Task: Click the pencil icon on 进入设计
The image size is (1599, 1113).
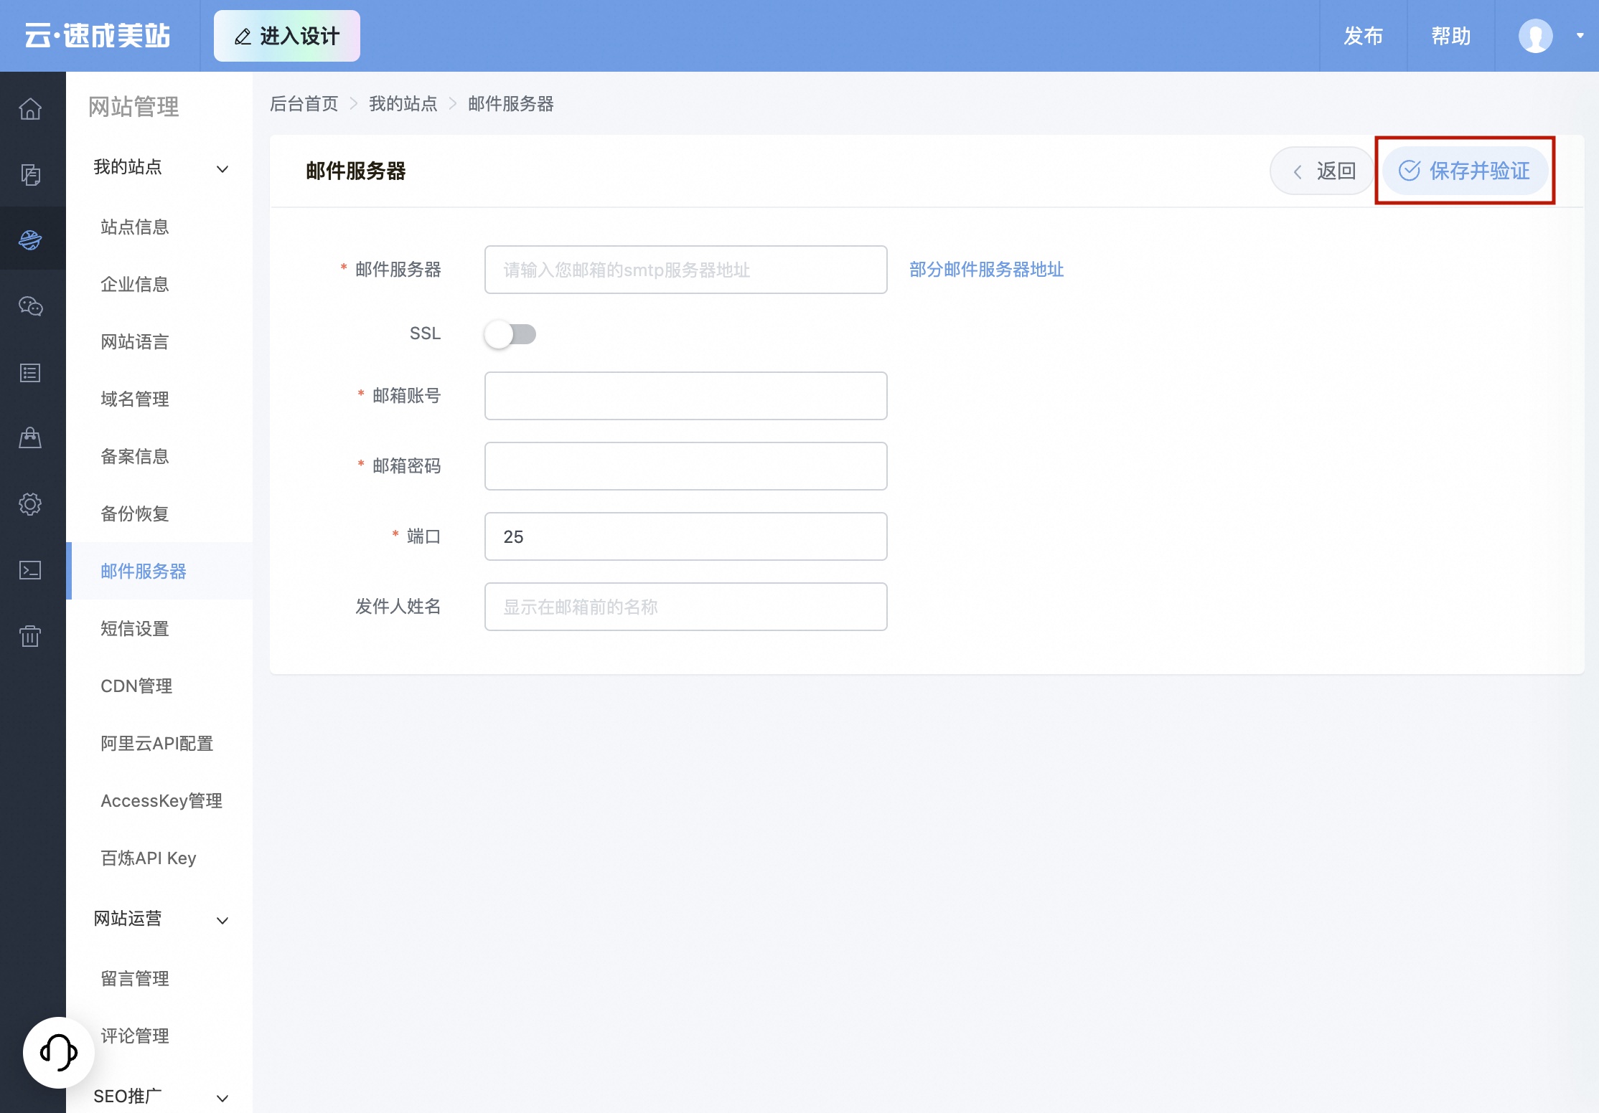Action: pyautogui.click(x=243, y=37)
